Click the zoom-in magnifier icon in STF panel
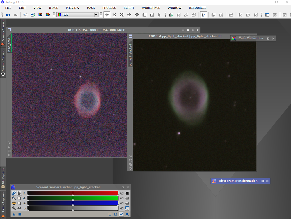This screenshot has height=219, width=291. tap(19, 198)
